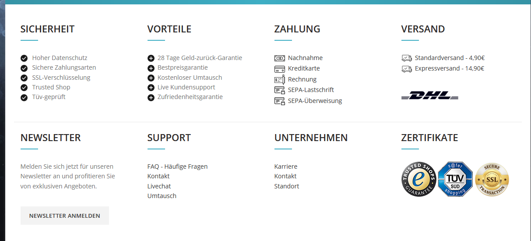Click SEPA-Überweisung payment text
This screenshot has height=241, width=531.
315,101
